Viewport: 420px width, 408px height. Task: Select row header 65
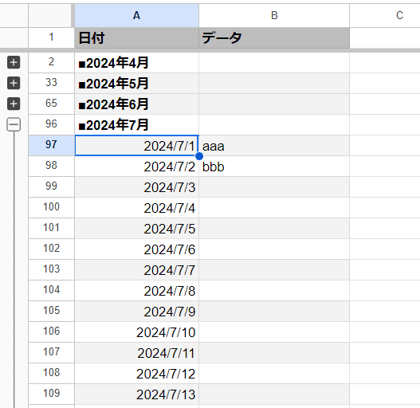(51, 104)
